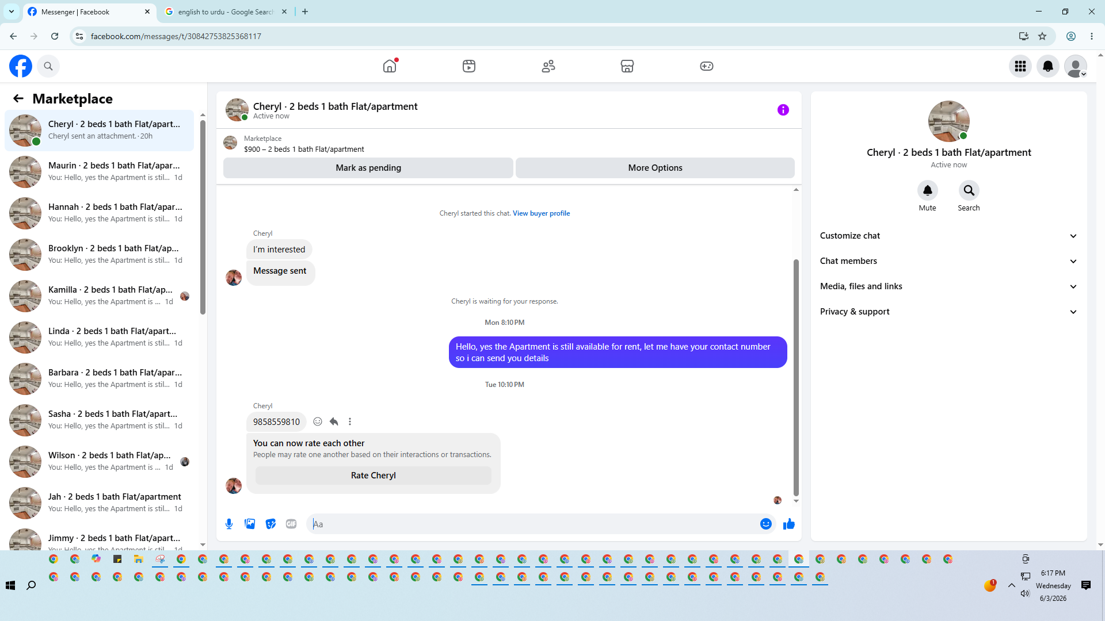Expand the Chat members section

[949, 261]
